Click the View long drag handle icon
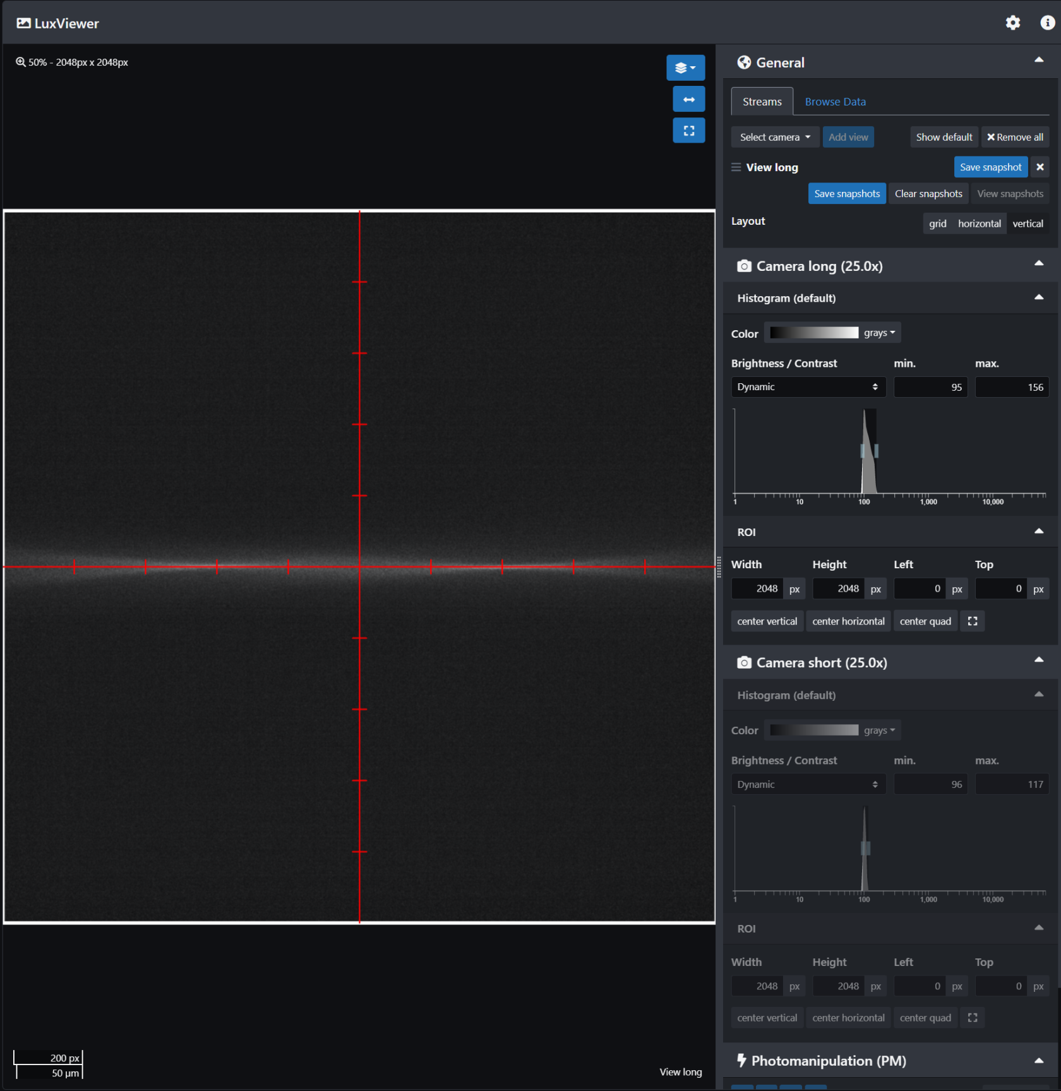 point(736,167)
